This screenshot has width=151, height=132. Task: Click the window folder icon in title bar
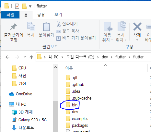point(7,6)
